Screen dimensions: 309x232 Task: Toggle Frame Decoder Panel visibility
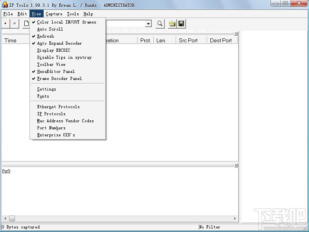click(x=67, y=79)
